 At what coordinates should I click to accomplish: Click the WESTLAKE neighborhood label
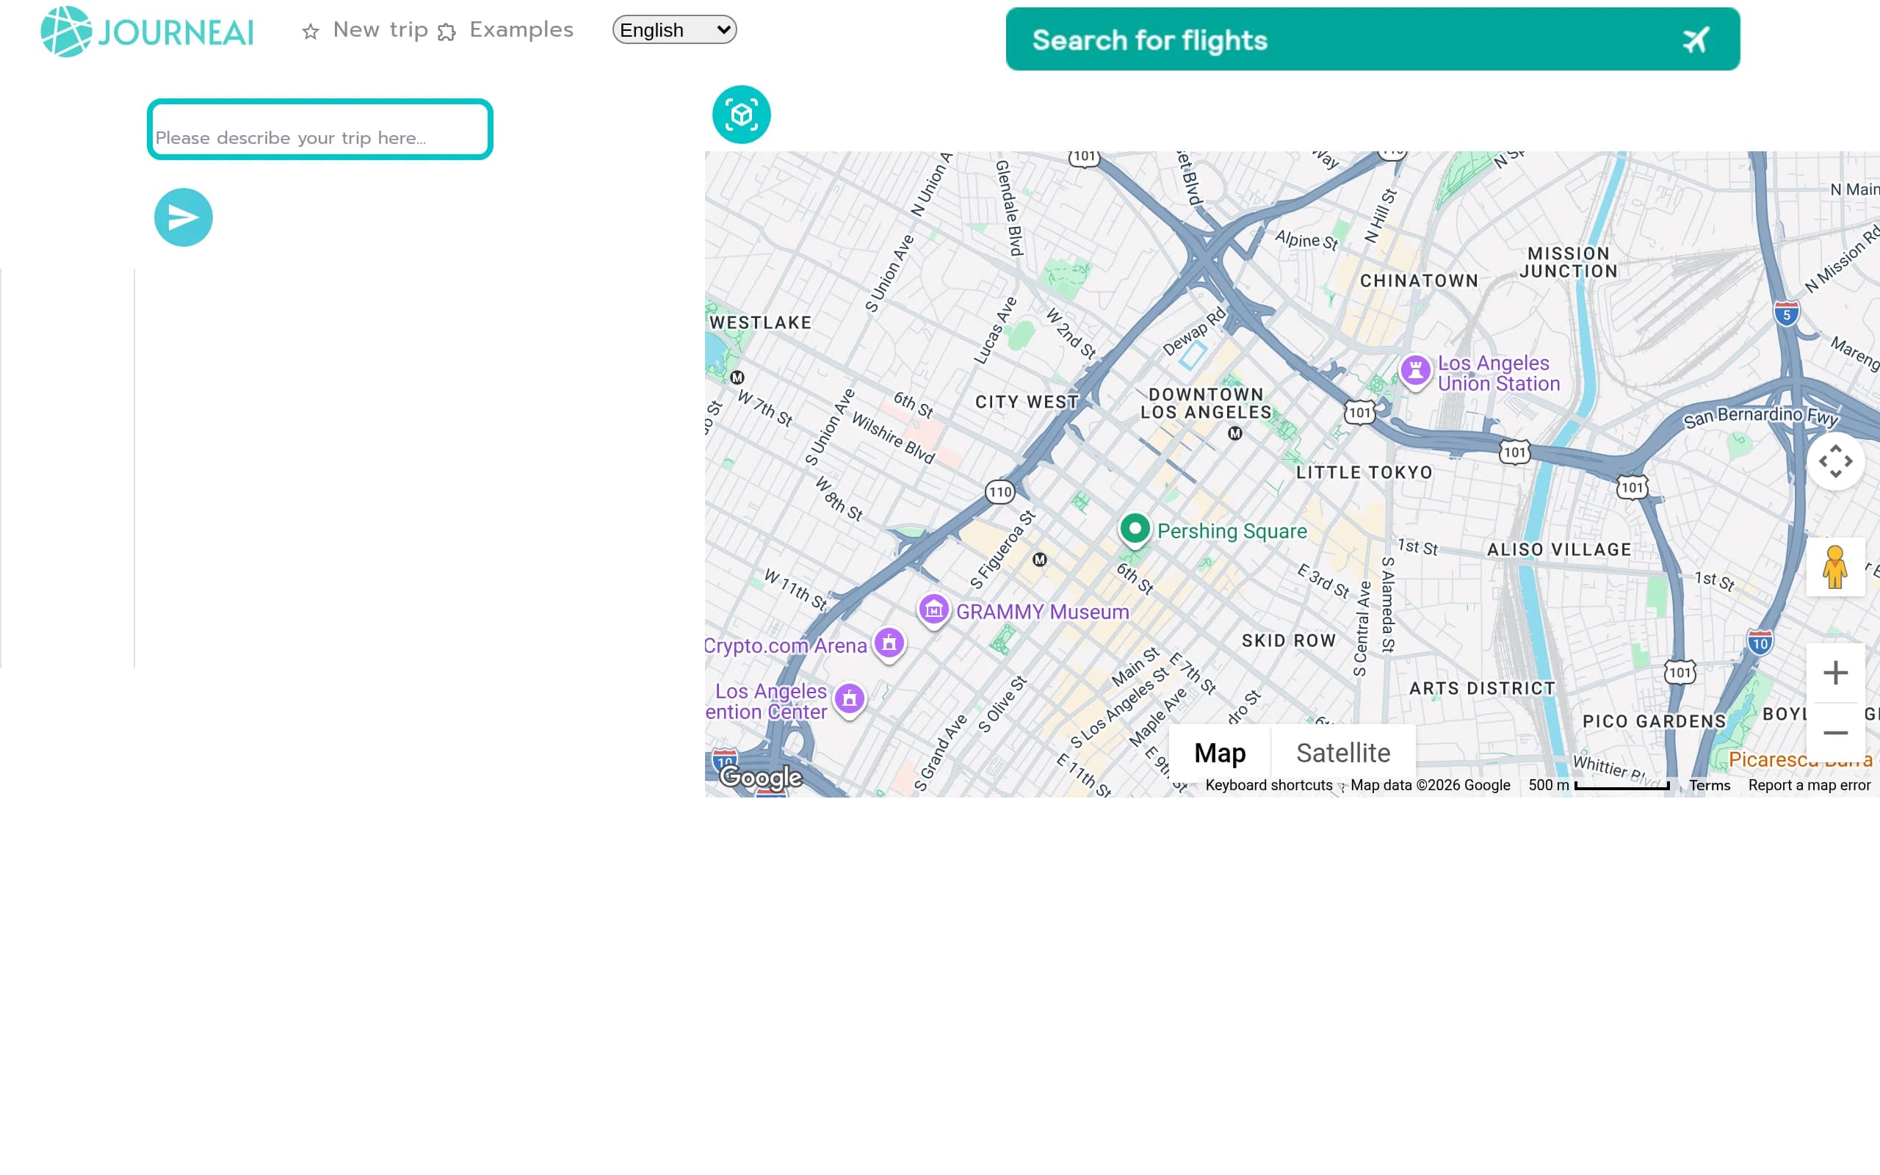tap(761, 322)
